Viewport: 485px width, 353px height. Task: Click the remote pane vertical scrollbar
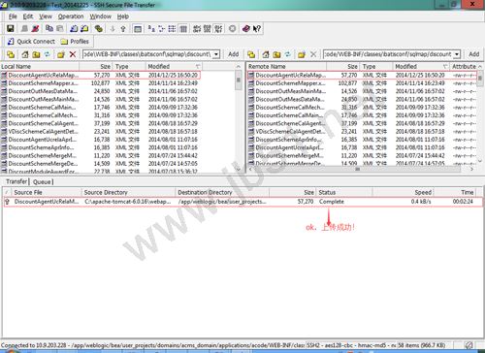click(480, 113)
